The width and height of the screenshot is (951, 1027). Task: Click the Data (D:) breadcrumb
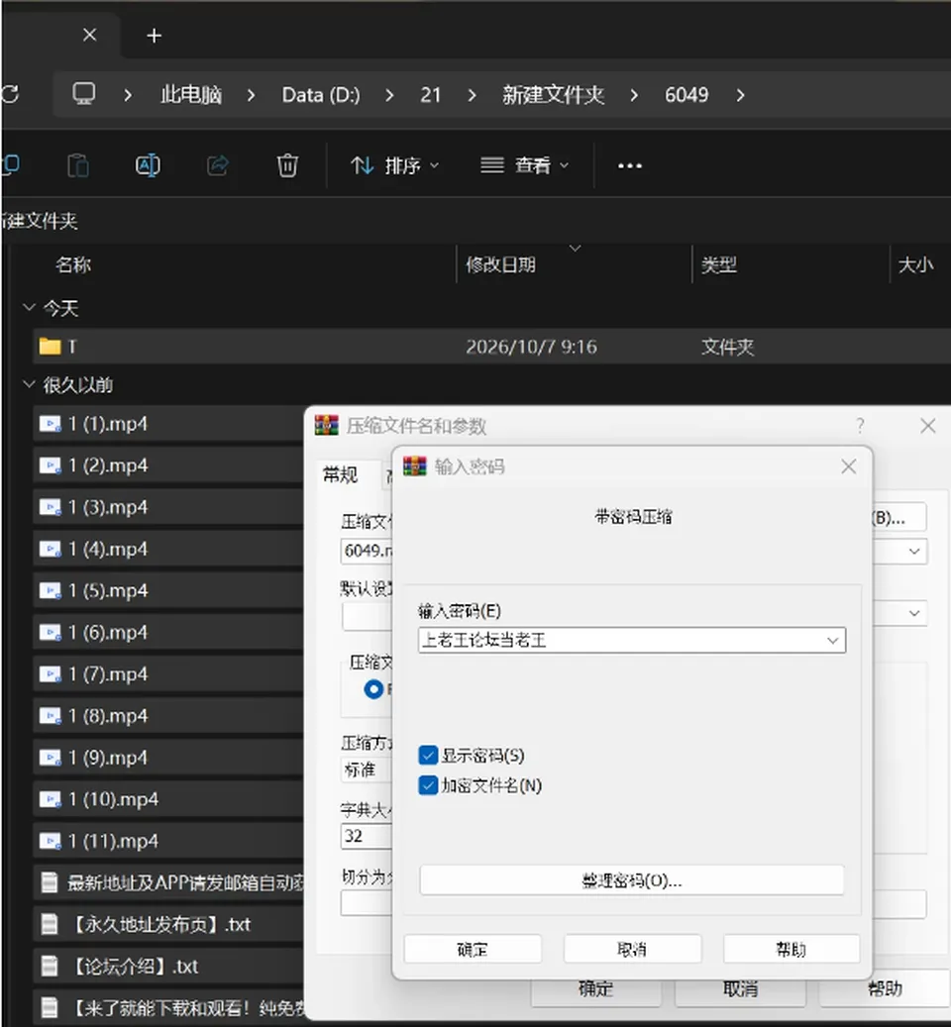coord(321,95)
